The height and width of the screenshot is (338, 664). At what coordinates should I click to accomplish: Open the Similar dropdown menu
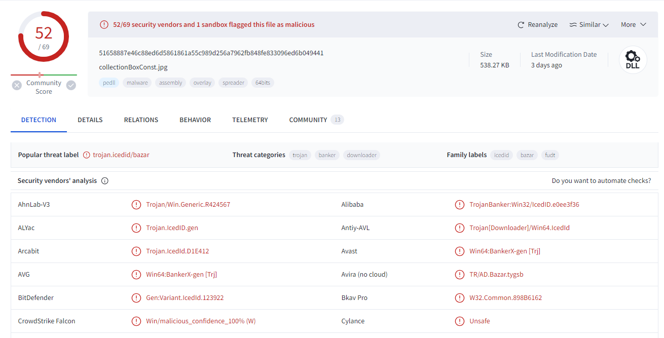(589, 25)
